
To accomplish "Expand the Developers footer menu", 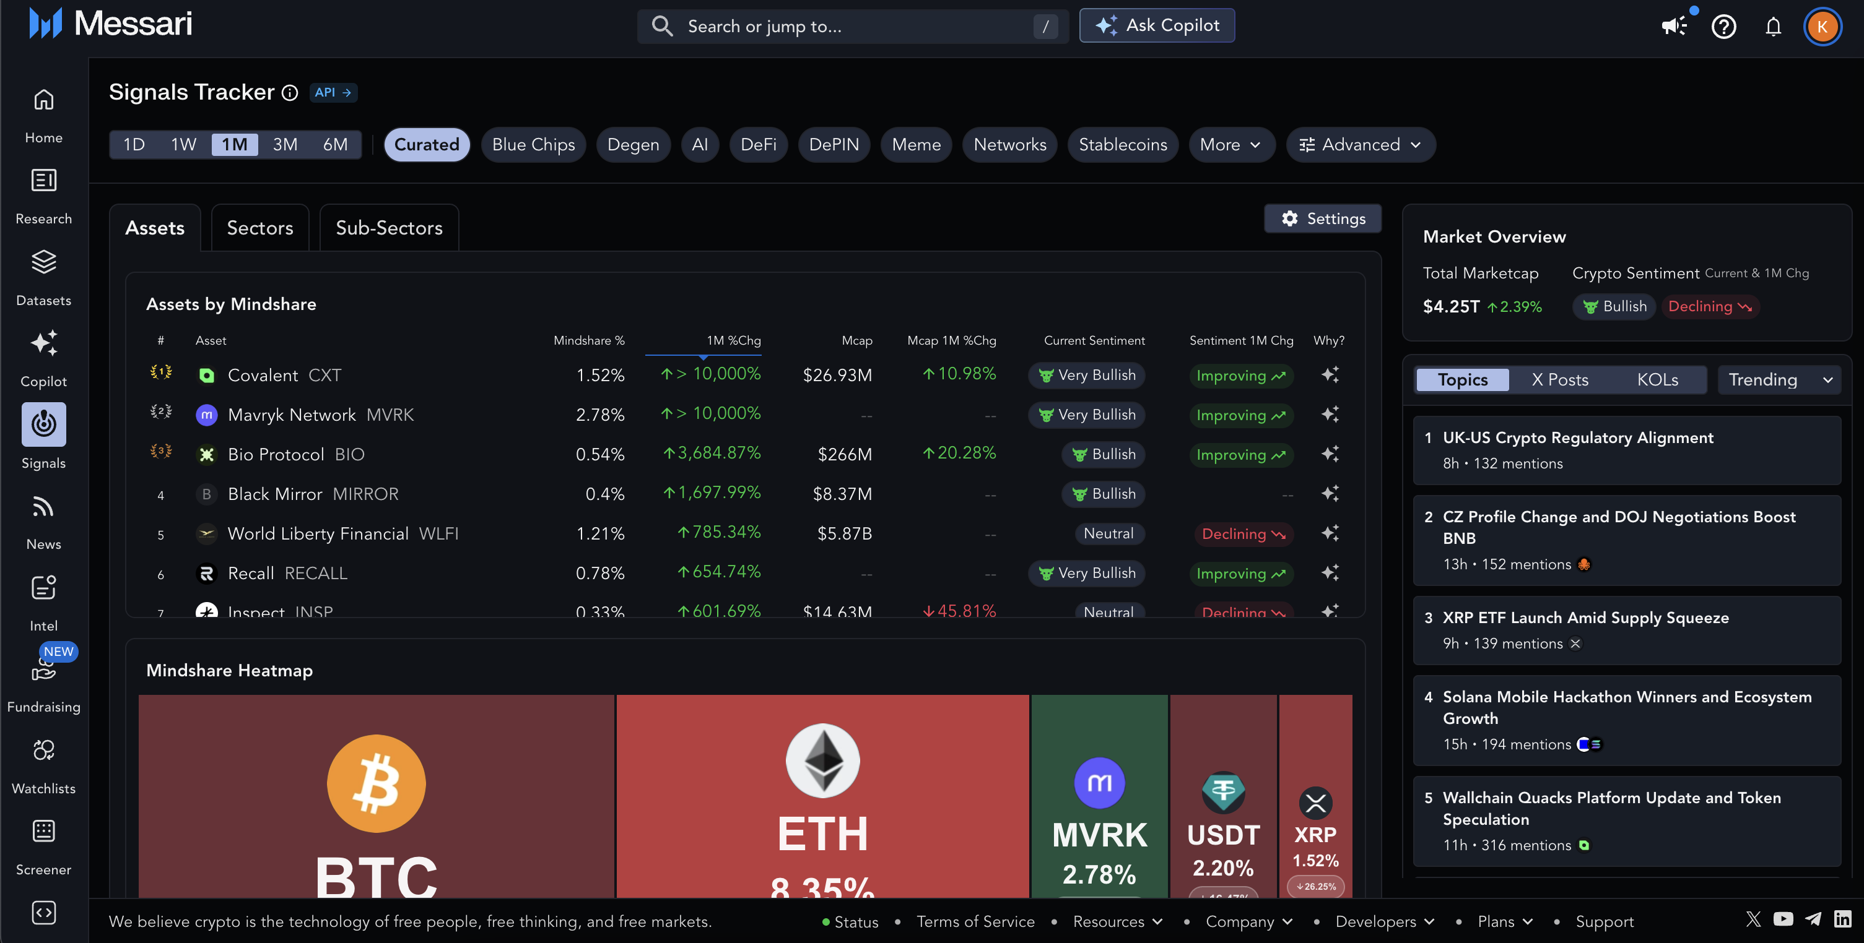I will 1385,921.
